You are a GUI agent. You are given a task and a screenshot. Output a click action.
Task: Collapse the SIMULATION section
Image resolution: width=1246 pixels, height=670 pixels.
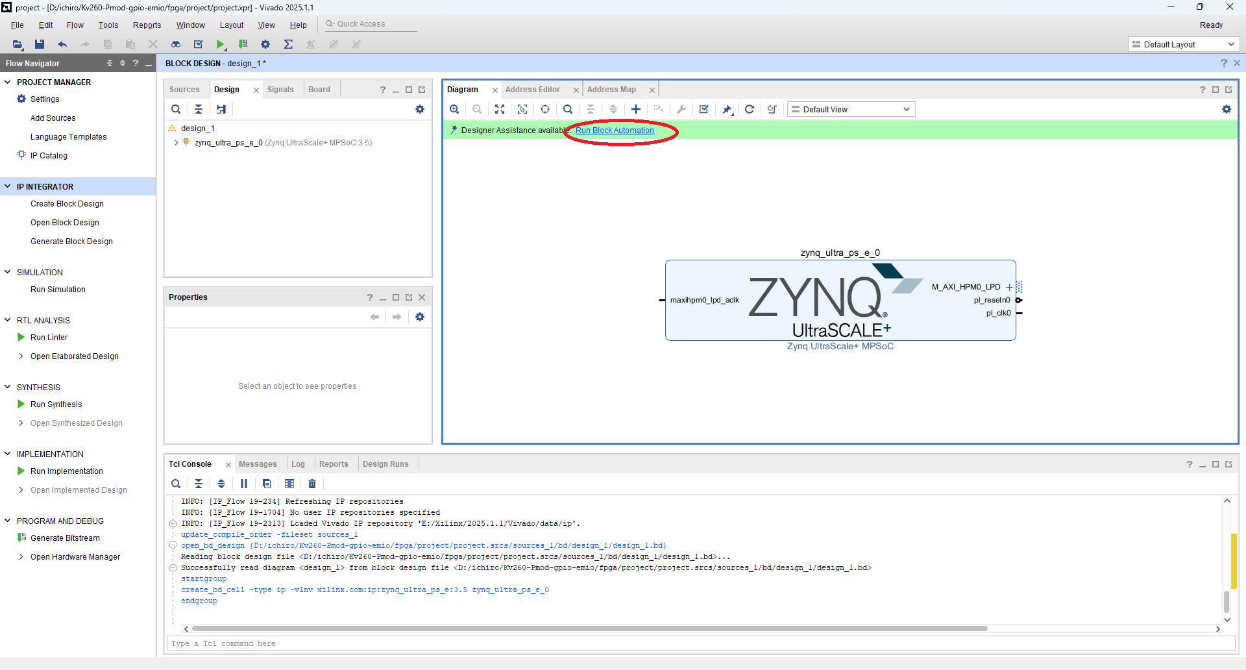(8, 272)
